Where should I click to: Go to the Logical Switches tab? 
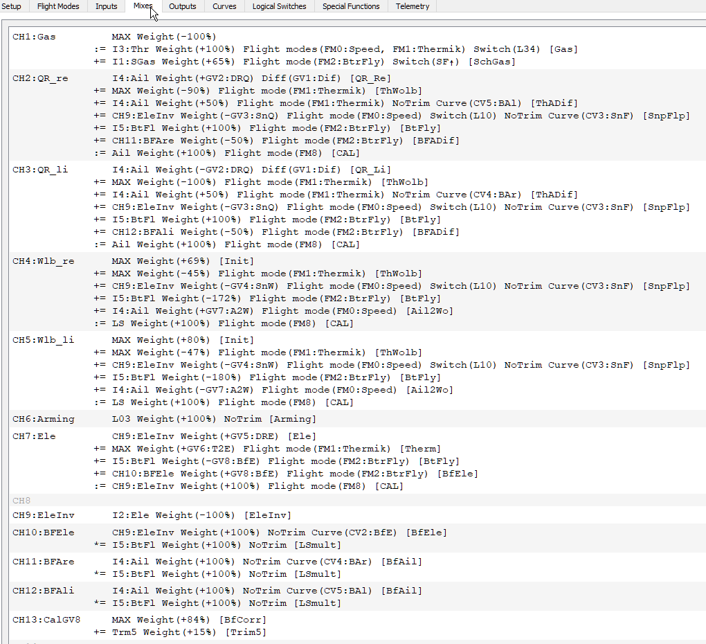point(279,6)
